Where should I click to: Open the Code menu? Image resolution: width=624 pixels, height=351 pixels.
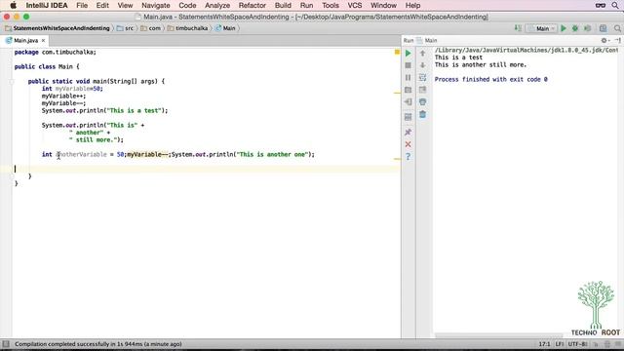pyautogui.click(x=187, y=6)
